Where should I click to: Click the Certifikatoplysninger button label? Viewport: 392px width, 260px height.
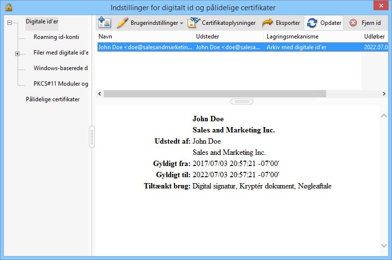point(229,23)
